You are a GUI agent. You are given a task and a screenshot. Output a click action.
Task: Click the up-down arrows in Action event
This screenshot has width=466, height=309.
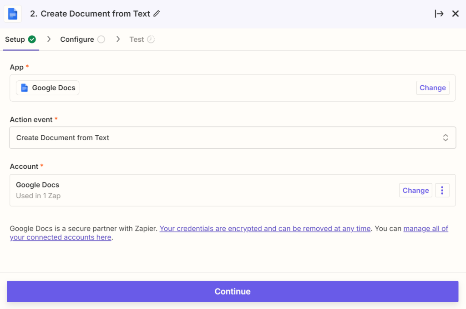445,138
